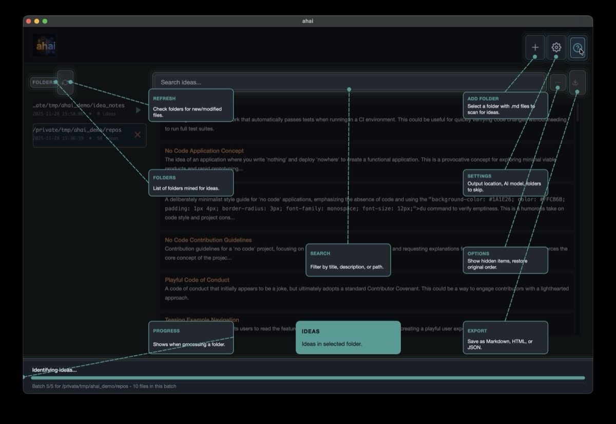Click the highlighted IDEAS tour callout
Viewport: 616px width, 424px height.
(348, 338)
